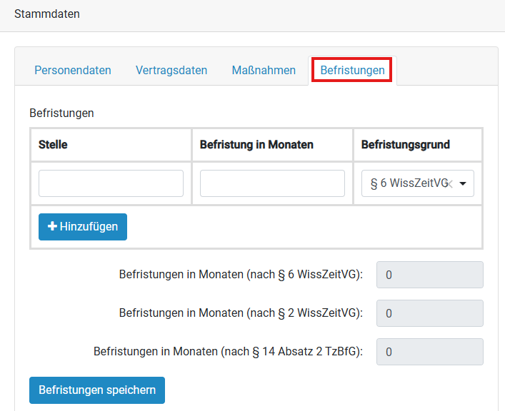Click the Stelle column header
The image size is (505, 411).
tap(54, 144)
